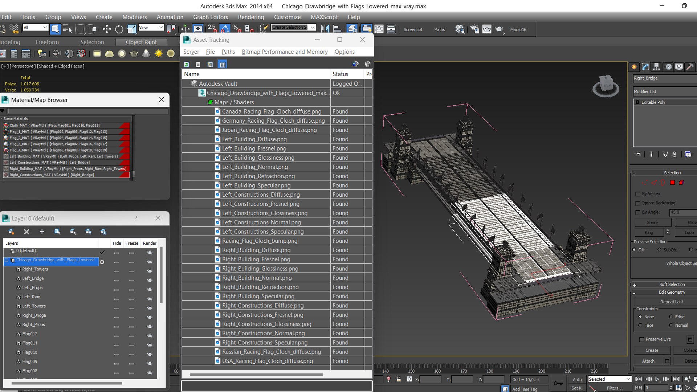Select Right_Constructions_MAT material swatch

pyautogui.click(x=6, y=175)
